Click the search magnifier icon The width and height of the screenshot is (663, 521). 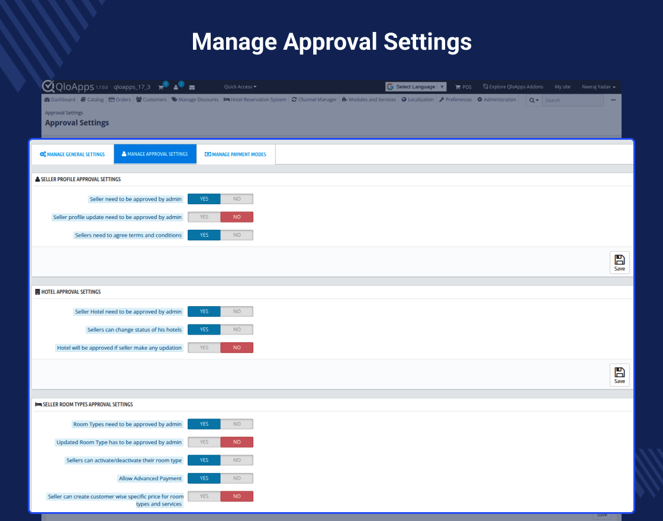click(533, 100)
